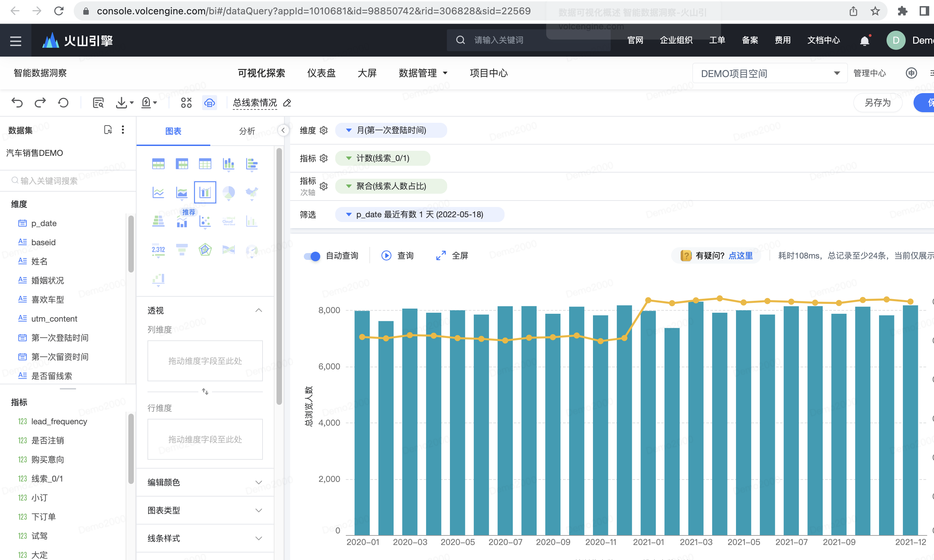
Task: Click the four-shapes layout icon in toolbar
Action: (186, 103)
